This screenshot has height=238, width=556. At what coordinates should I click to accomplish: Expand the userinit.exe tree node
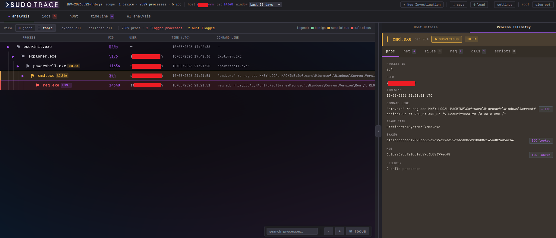[8, 47]
